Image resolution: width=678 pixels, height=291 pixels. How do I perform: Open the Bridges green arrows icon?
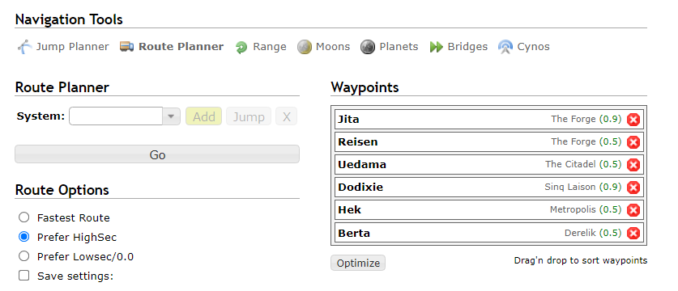437,47
